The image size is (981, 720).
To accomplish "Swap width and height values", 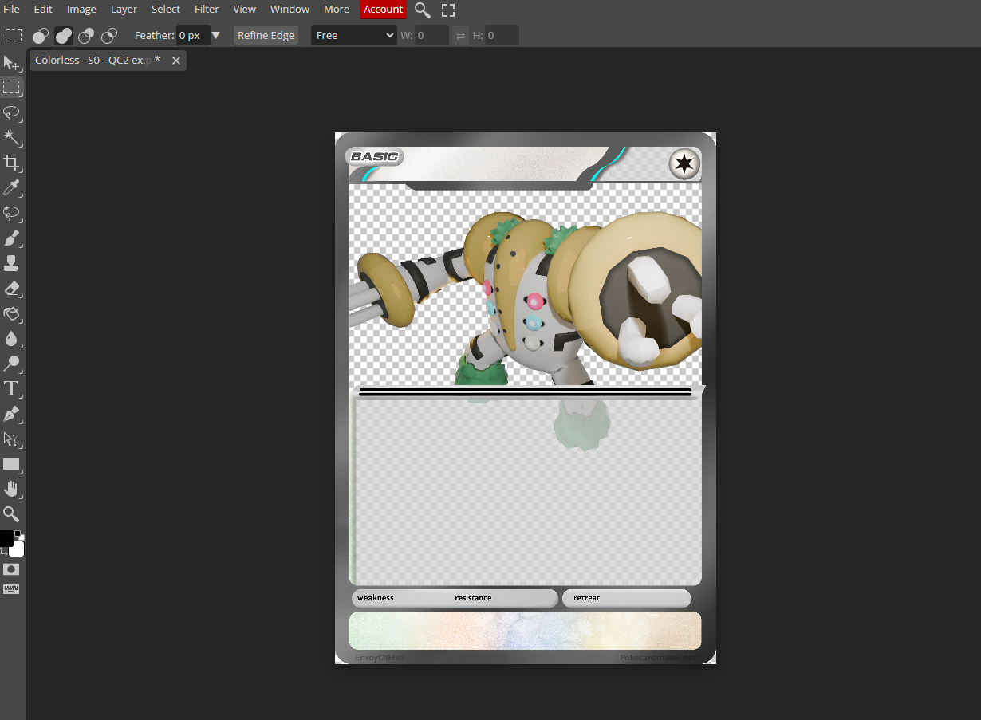I will [x=460, y=36].
